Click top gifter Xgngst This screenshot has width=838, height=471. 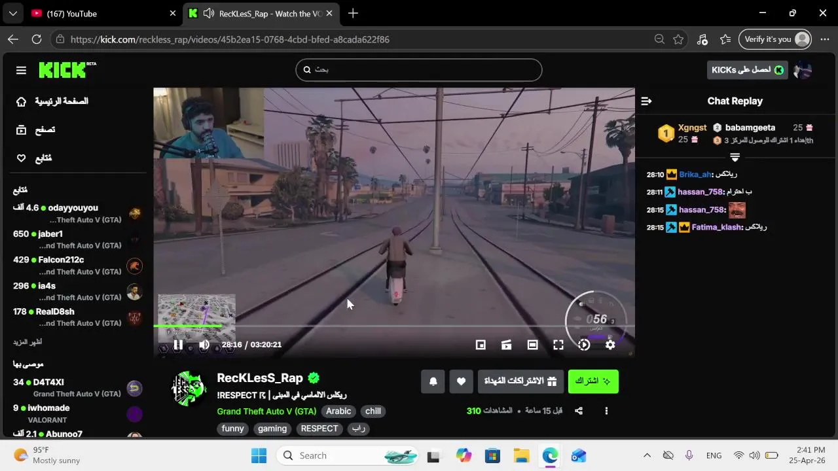coord(692,128)
